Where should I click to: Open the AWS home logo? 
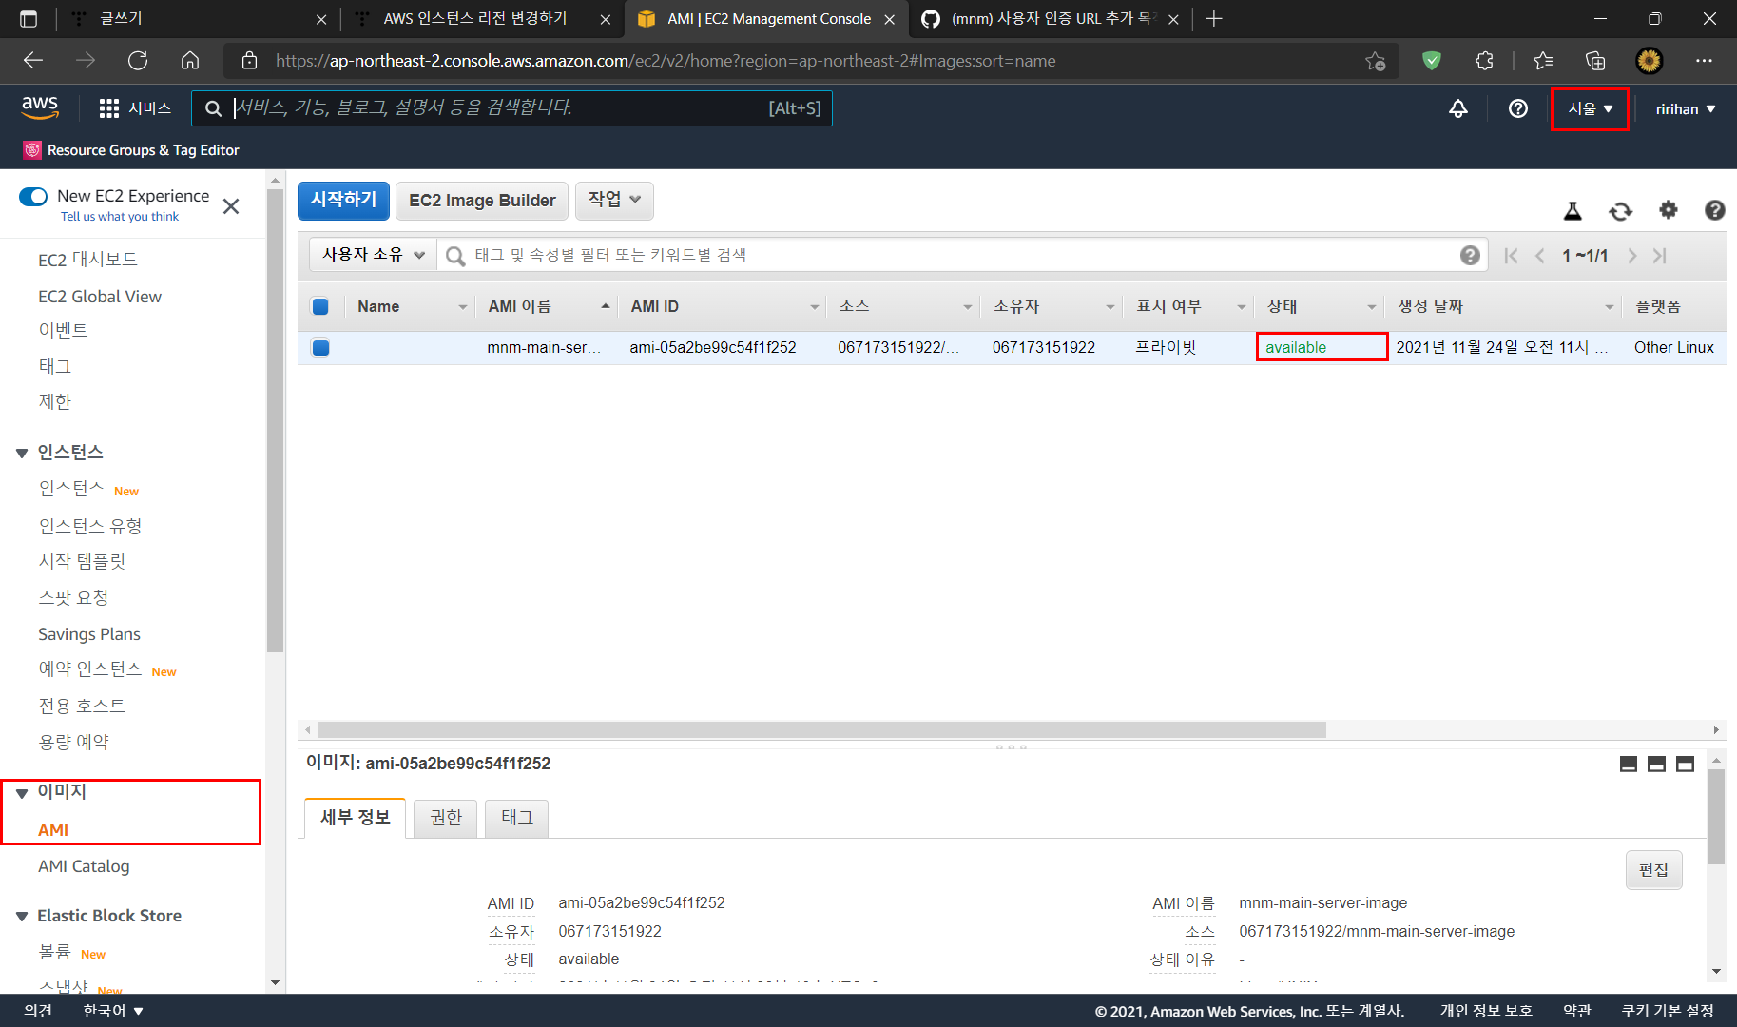(40, 107)
